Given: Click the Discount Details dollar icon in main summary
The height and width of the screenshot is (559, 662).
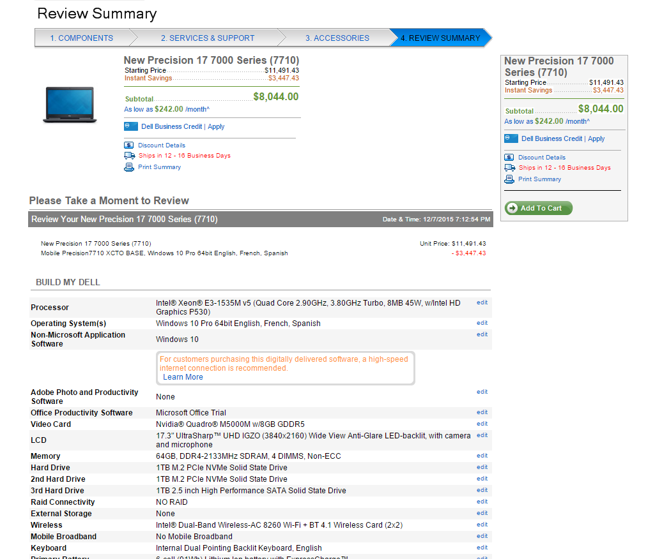Looking at the screenshot, I should pos(129,145).
